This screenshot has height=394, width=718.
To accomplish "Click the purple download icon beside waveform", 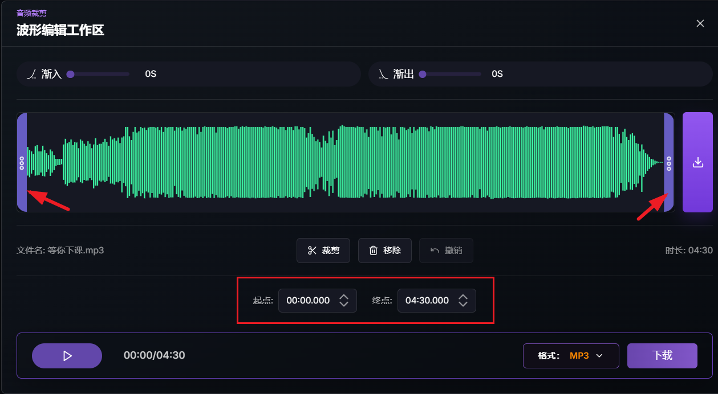I will 697,162.
